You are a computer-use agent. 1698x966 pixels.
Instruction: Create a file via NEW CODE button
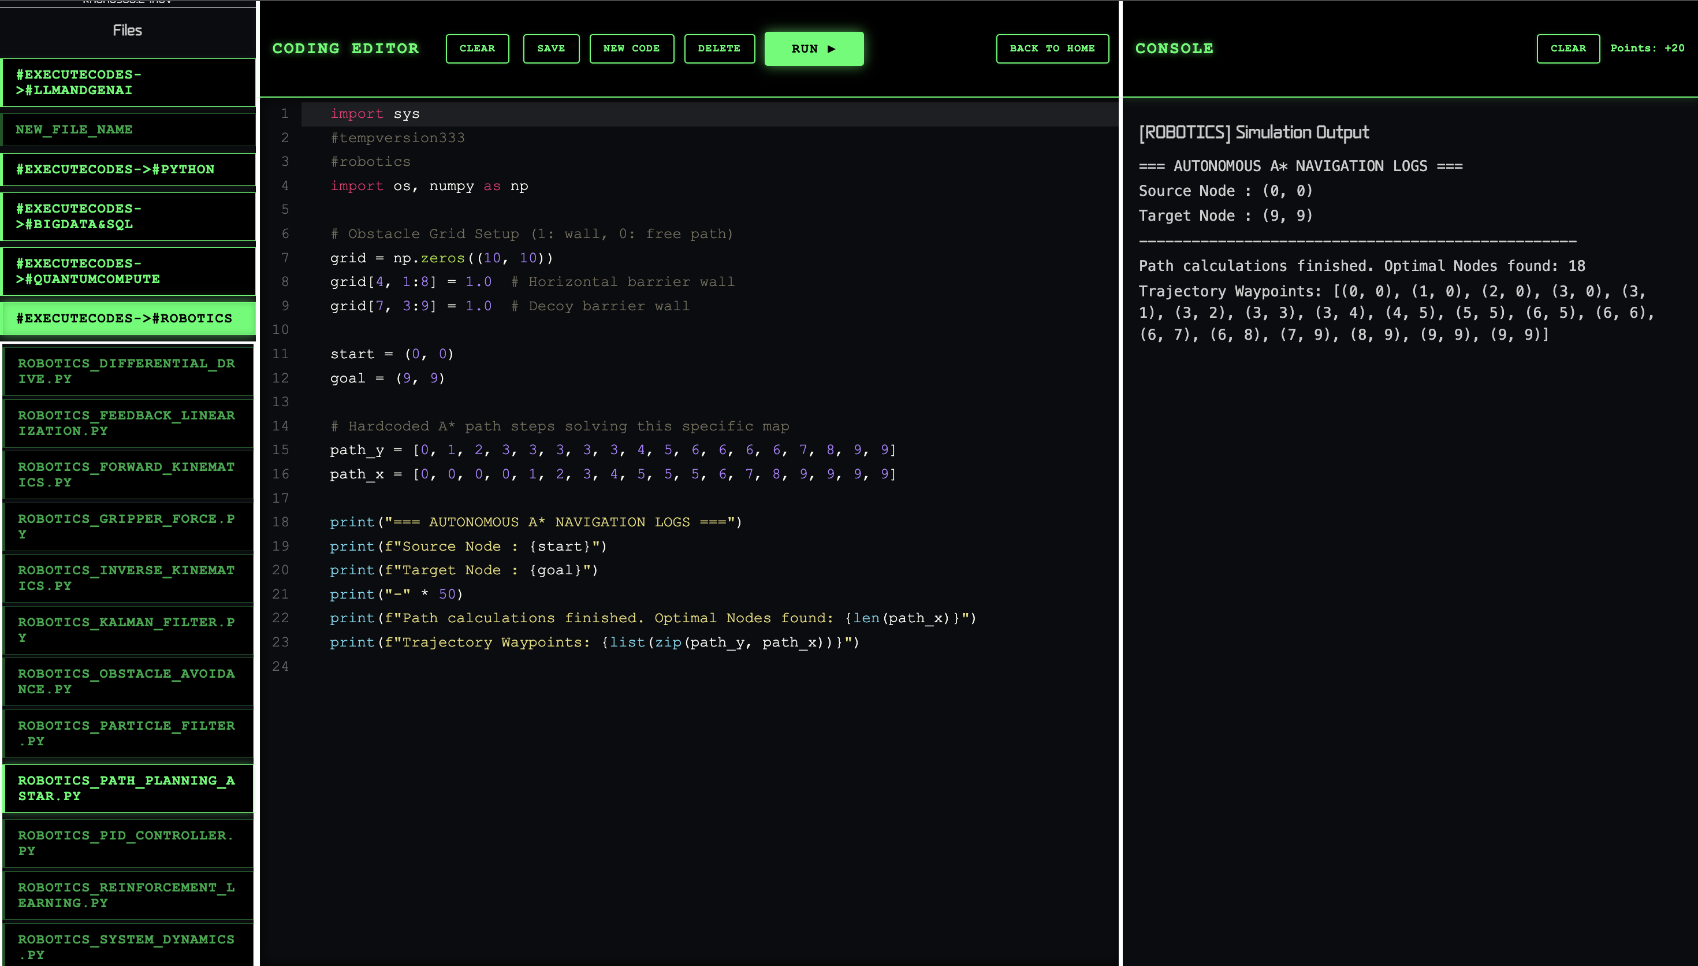pos(631,49)
